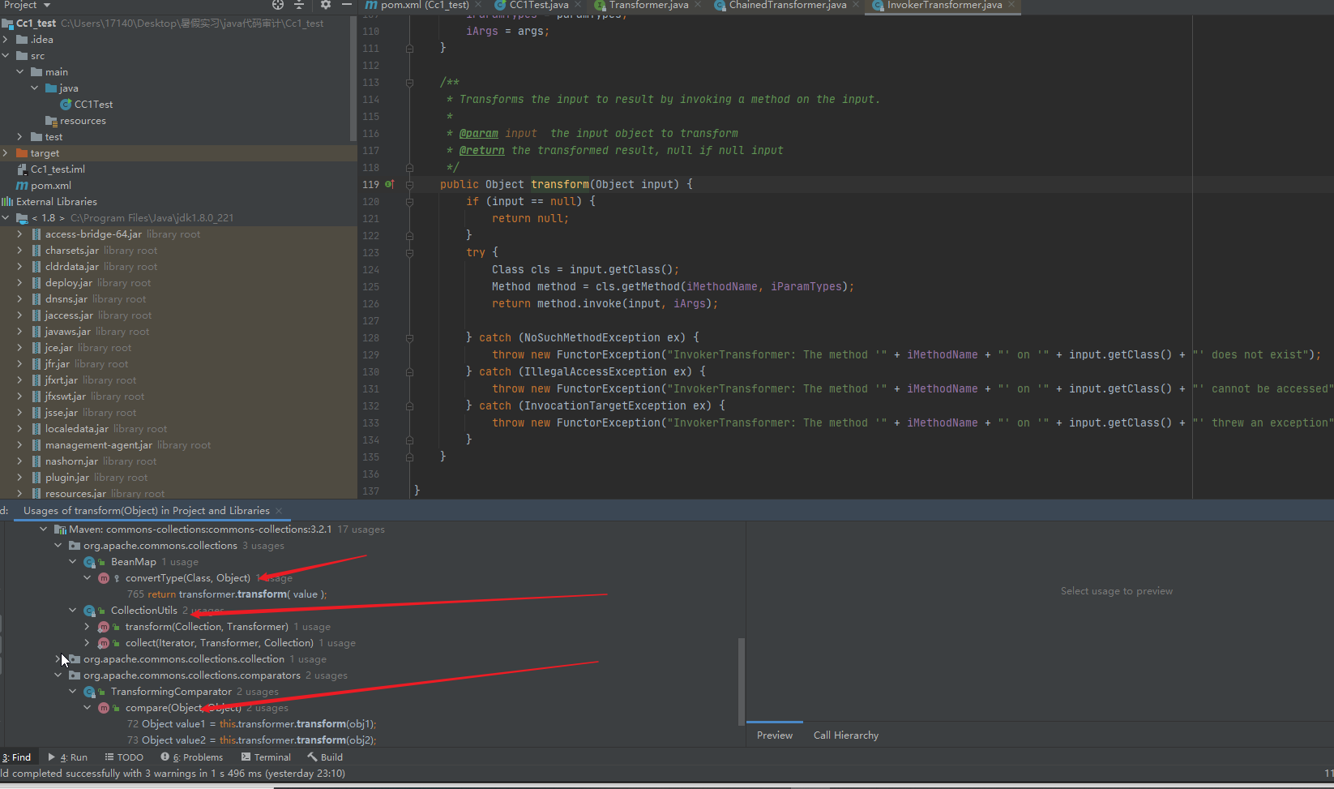The width and height of the screenshot is (1334, 789).
Task: Click the @return Javadoc tag link
Action: click(x=482, y=151)
